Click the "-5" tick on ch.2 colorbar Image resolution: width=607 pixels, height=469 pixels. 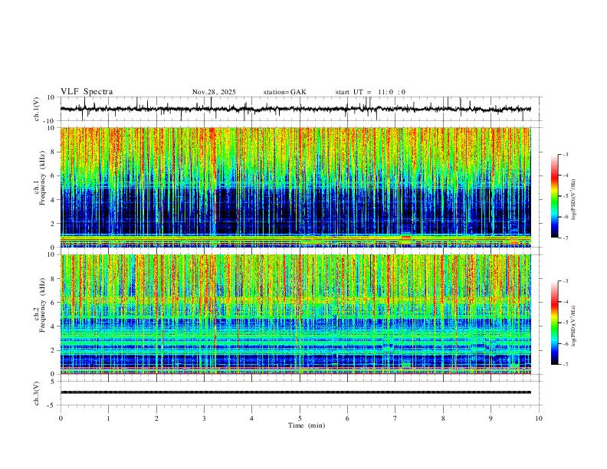[x=566, y=323]
